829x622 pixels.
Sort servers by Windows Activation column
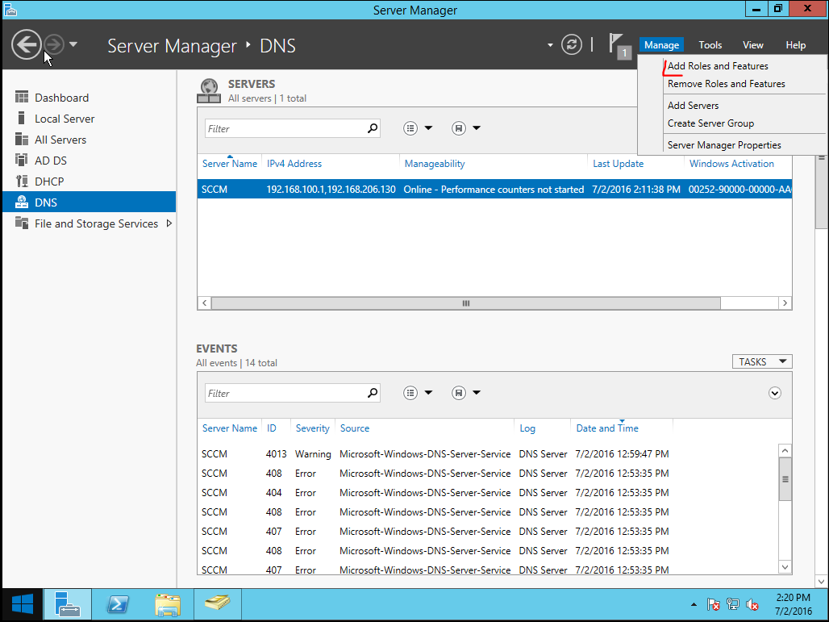pyautogui.click(x=731, y=164)
